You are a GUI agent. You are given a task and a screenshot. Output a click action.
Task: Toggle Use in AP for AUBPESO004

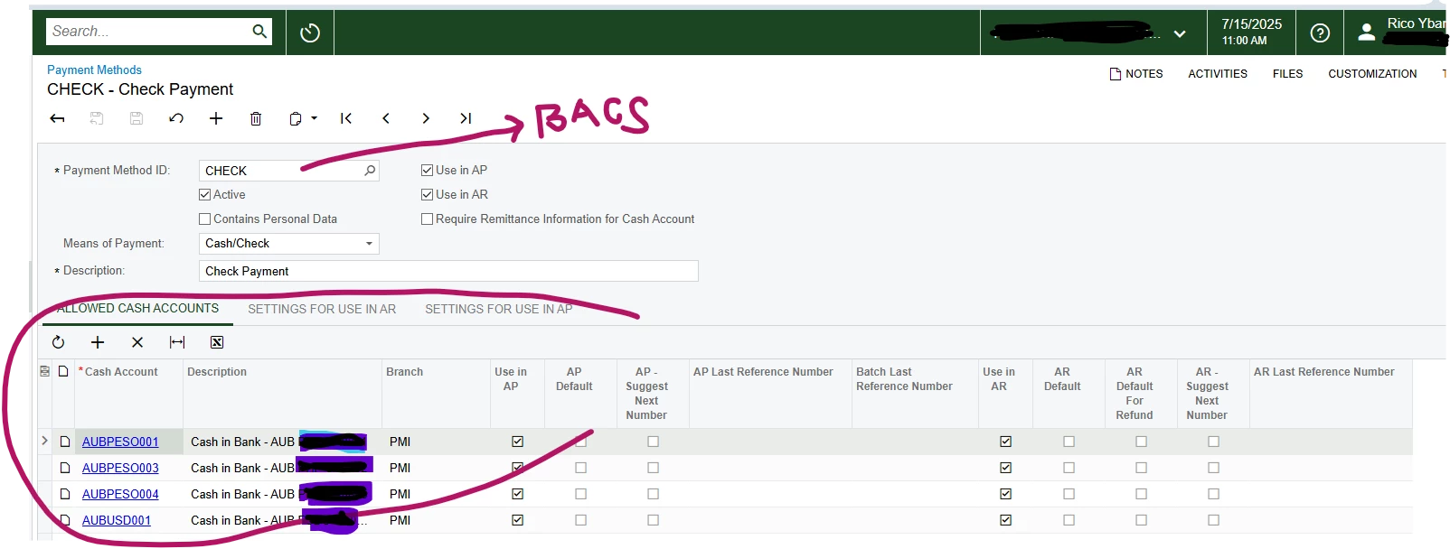click(x=517, y=494)
